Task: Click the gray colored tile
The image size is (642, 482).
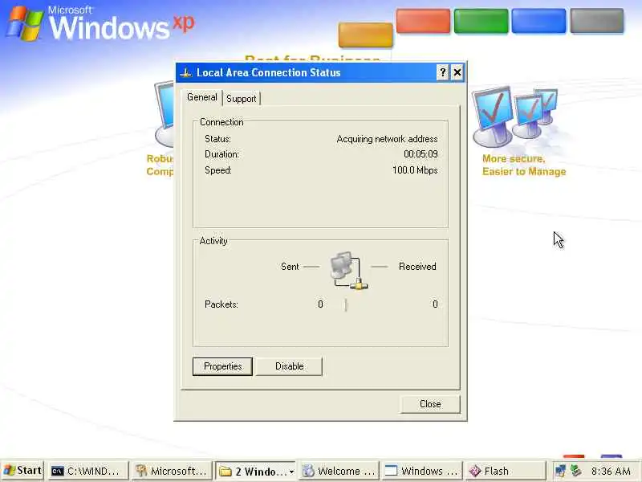Action: tap(597, 21)
